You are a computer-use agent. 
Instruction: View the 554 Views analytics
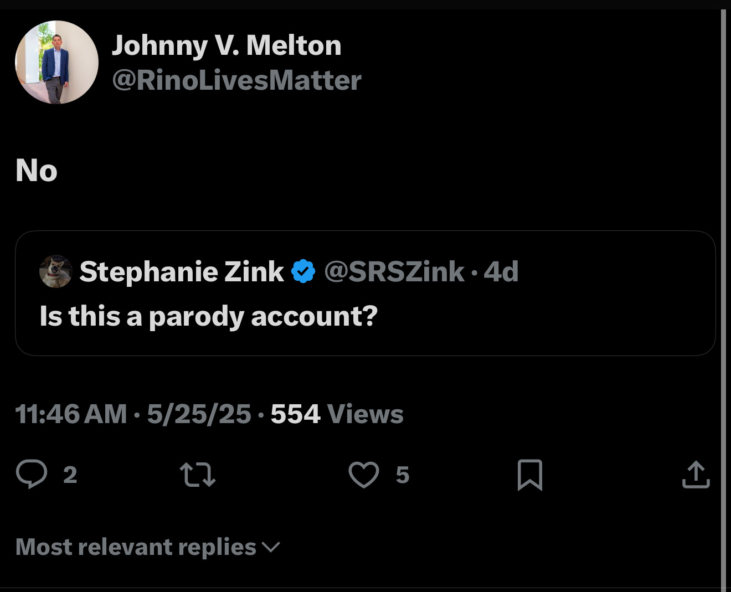pyautogui.click(x=337, y=414)
